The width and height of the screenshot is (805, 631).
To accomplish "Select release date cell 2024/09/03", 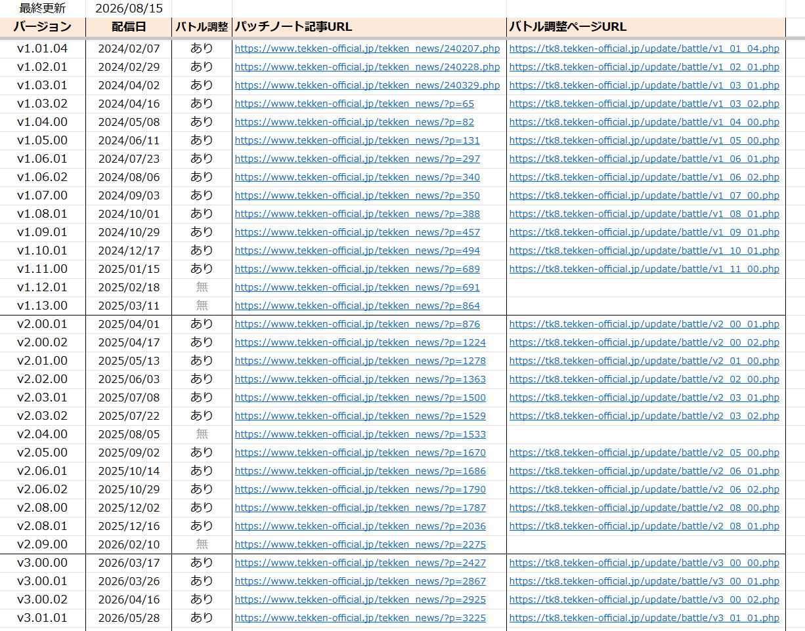I will coord(129,195).
